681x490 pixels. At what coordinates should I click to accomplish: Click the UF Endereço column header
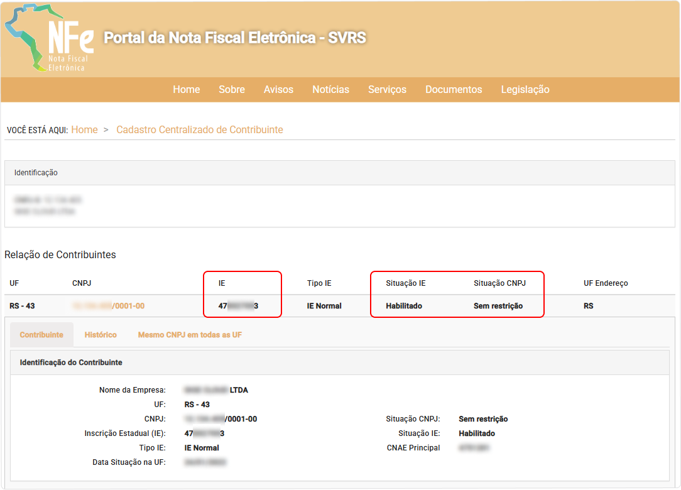click(x=606, y=283)
